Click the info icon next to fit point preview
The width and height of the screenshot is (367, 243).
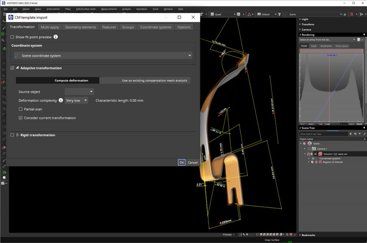(56, 37)
